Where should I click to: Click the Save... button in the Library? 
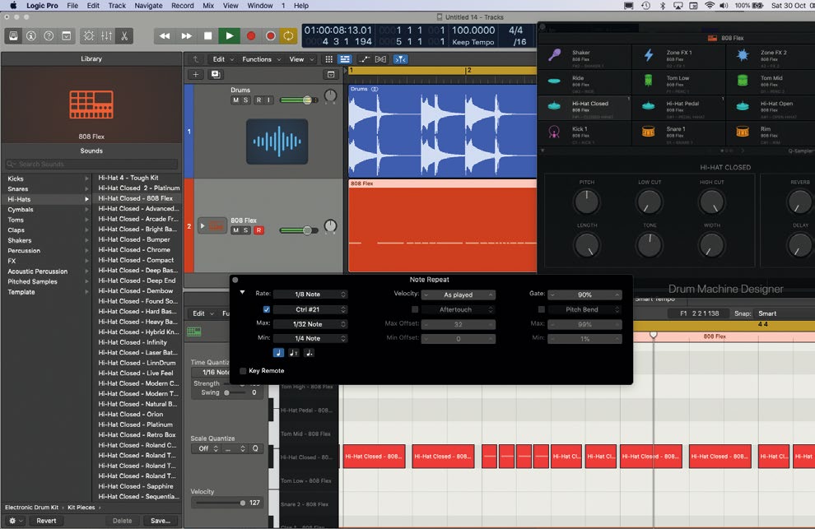[160, 521]
